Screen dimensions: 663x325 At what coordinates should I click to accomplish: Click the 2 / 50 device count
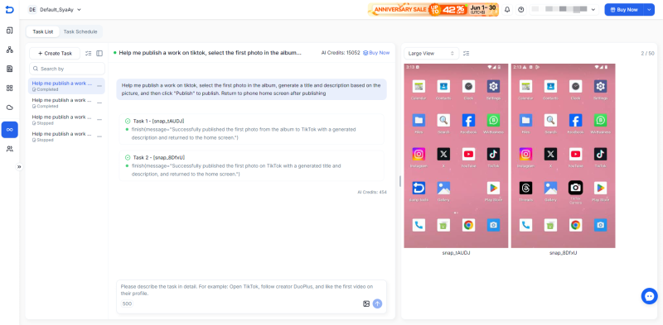647,53
